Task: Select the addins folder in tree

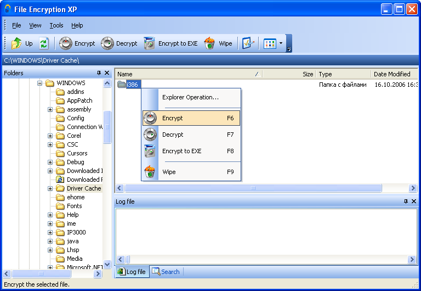Action: point(76,92)
